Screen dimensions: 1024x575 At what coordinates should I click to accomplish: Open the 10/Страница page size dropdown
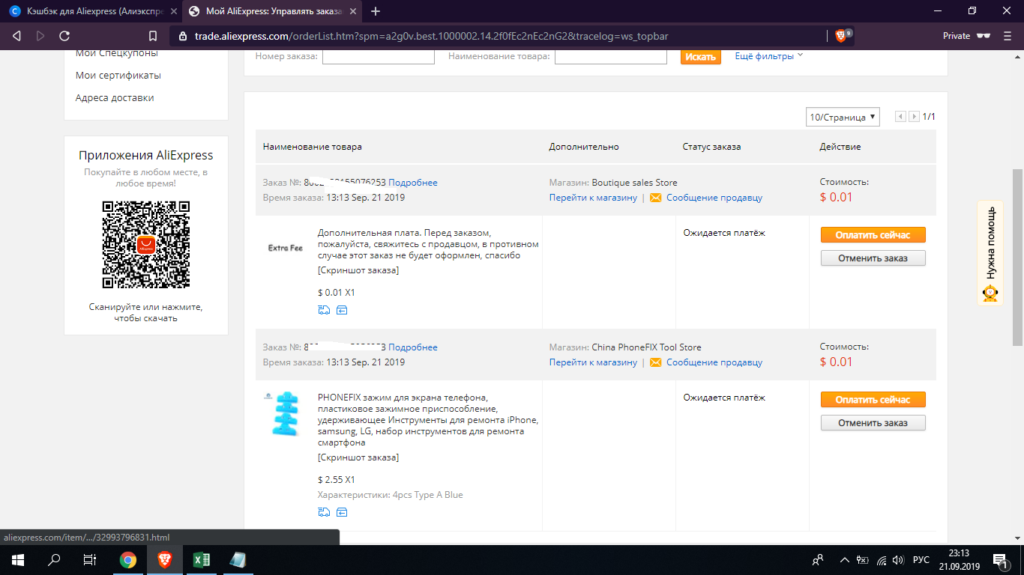[x=843, y=117]
